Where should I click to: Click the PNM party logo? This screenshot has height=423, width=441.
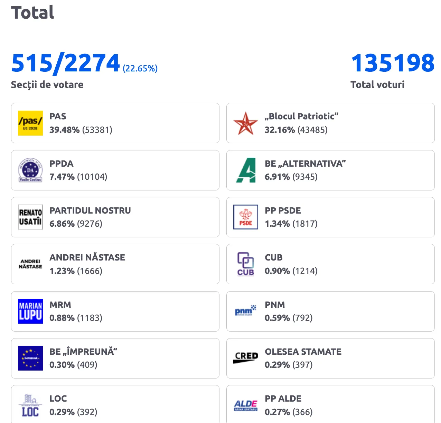246,311
